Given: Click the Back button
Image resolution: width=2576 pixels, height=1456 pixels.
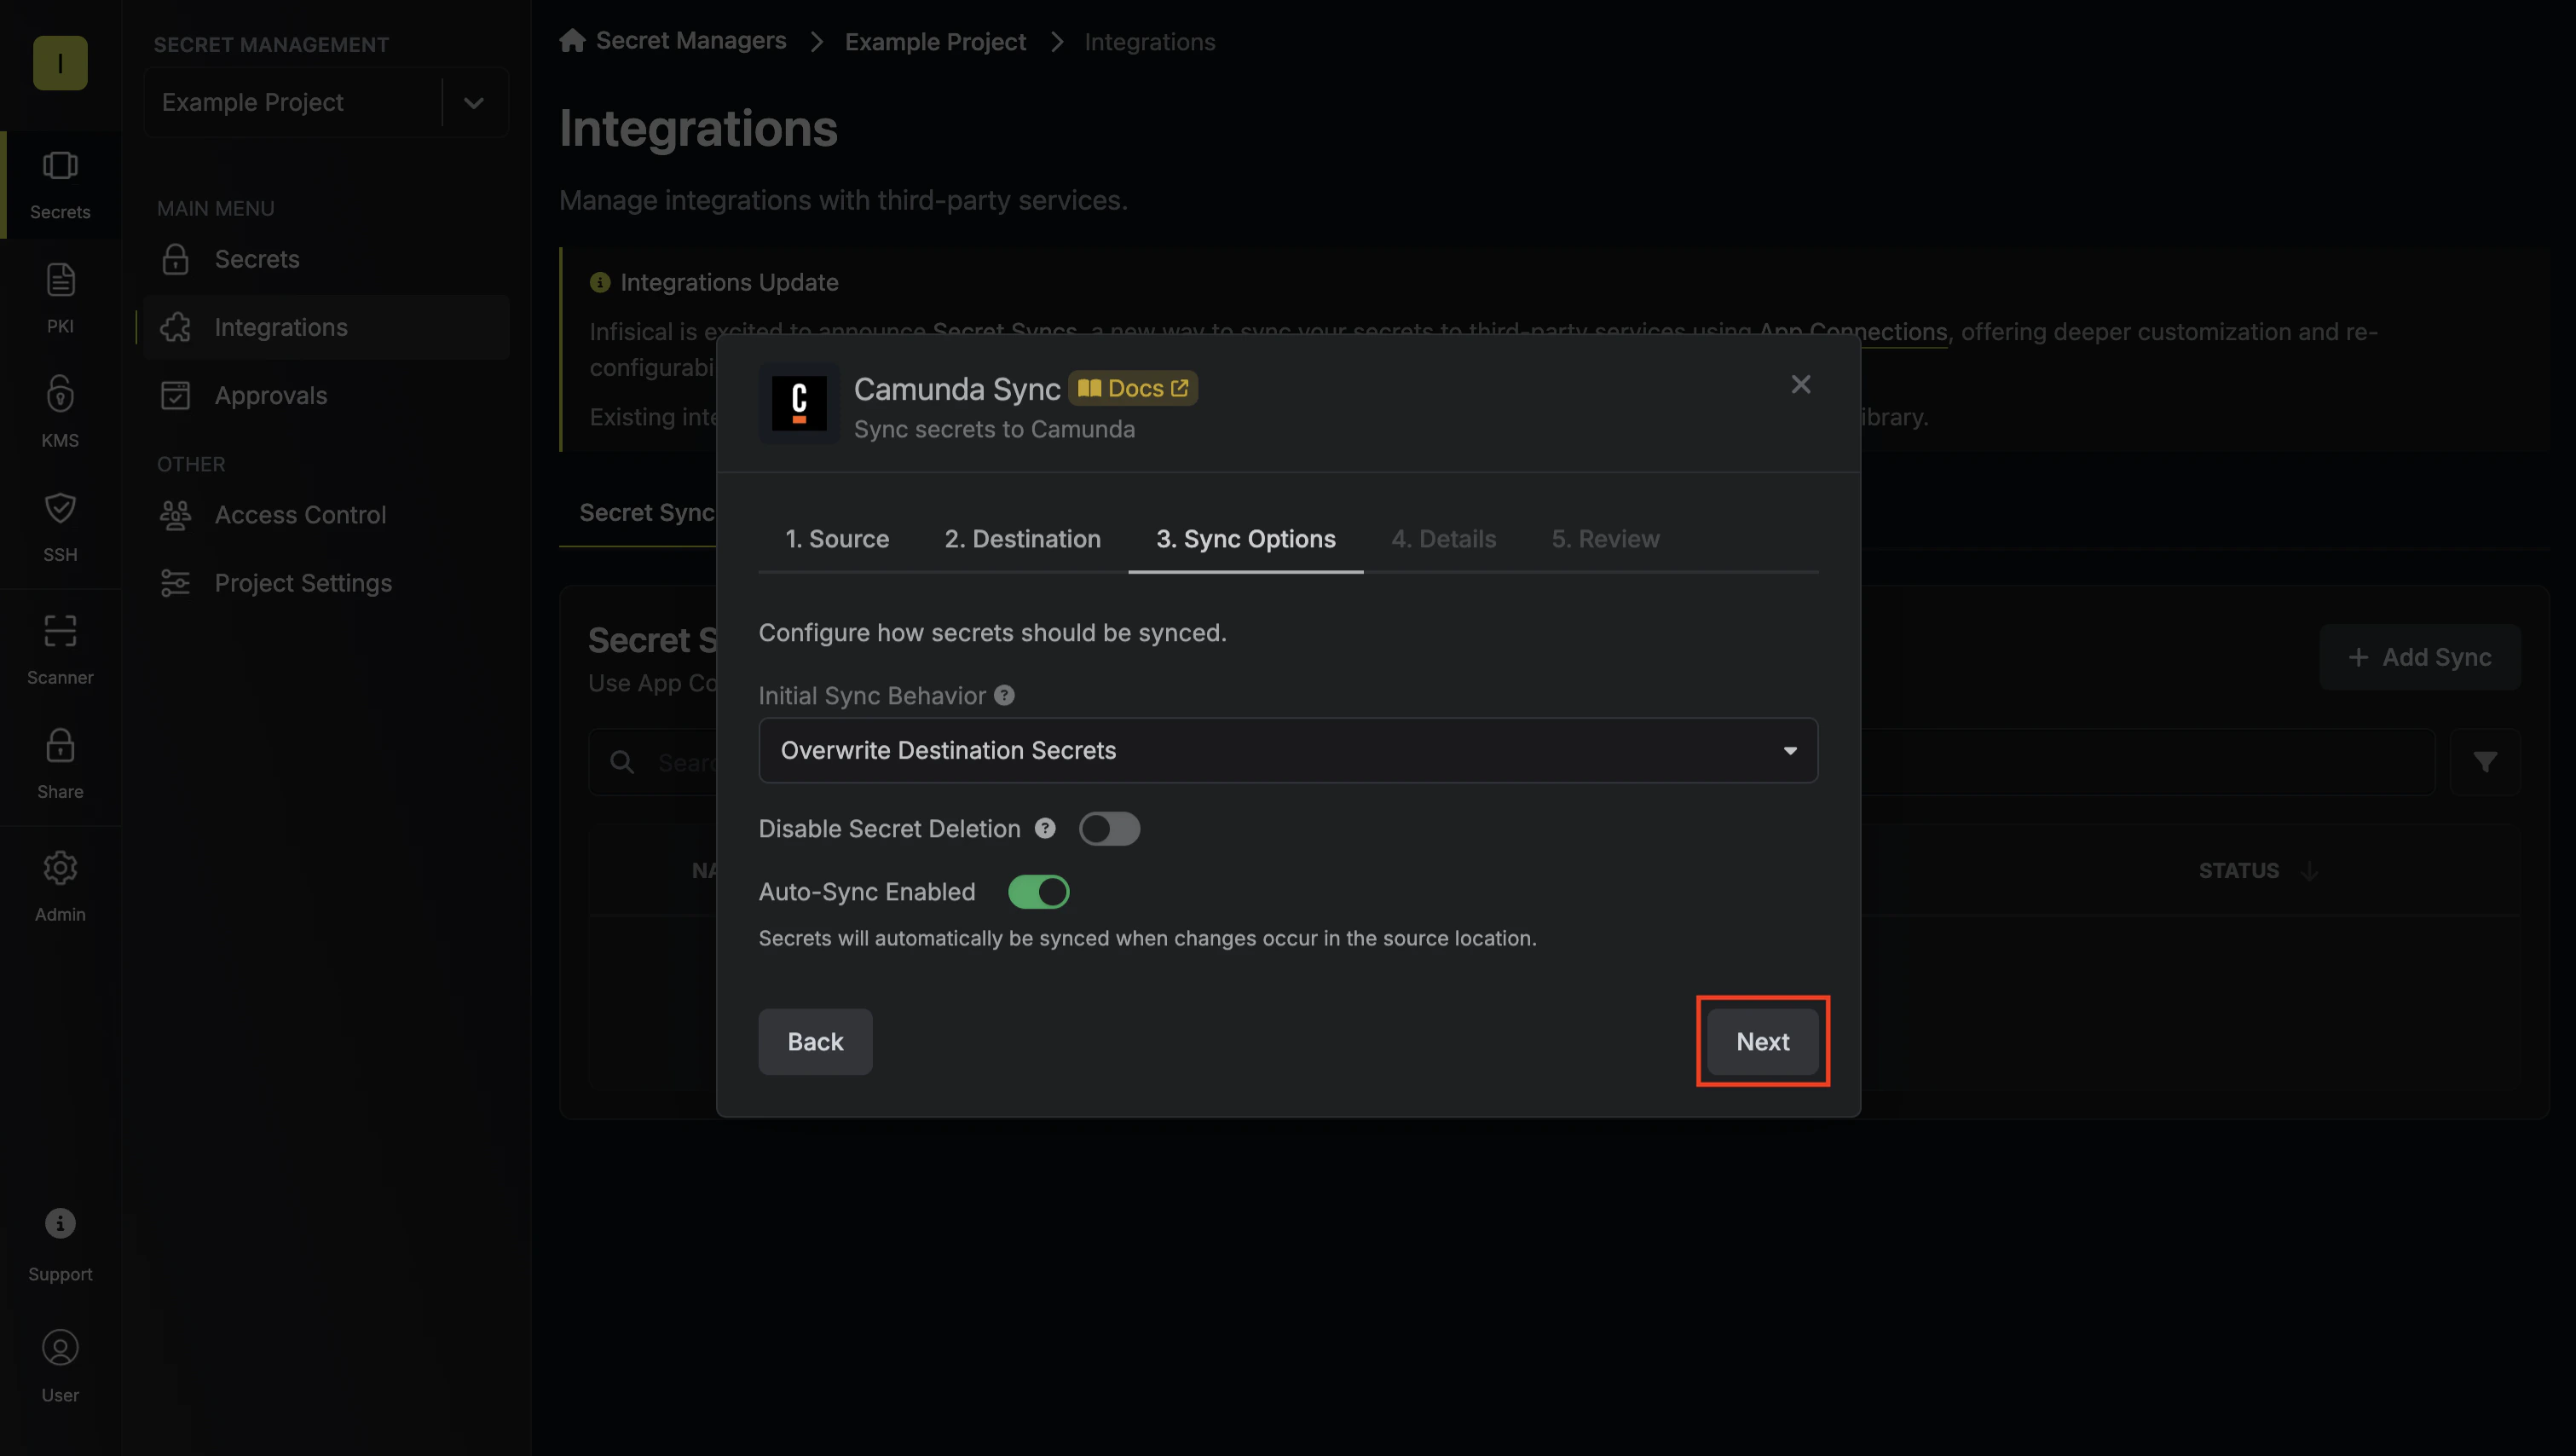Looking at the screenshot, I should tap(815, 1041).
